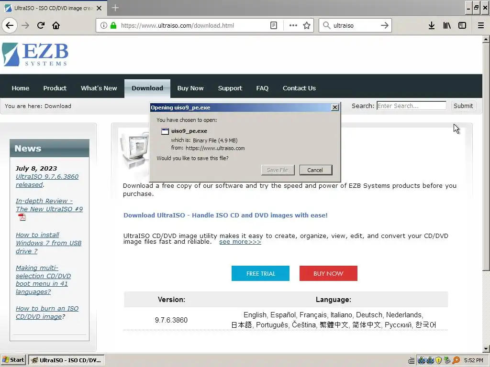Click the forward navigation arrow

tap(25, 25)
